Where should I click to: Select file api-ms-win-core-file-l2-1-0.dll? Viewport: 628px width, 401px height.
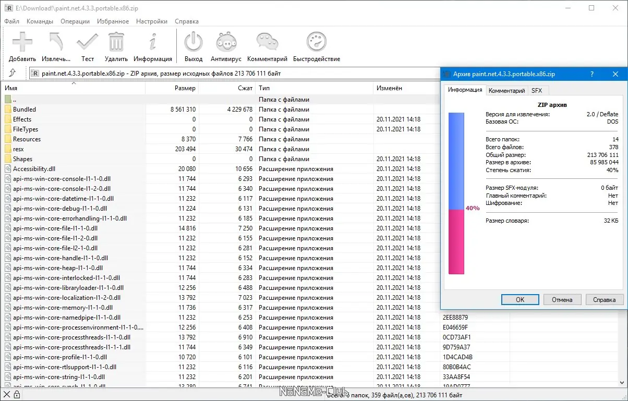55,248
